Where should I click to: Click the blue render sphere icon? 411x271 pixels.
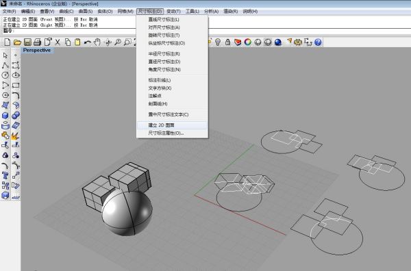tap(278, 42)
